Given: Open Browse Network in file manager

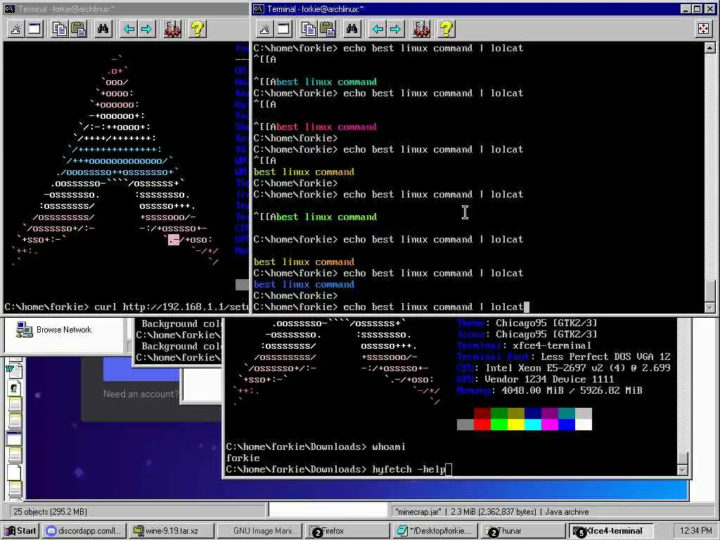Looking at the screenshot, I should (x=53, y=330).
